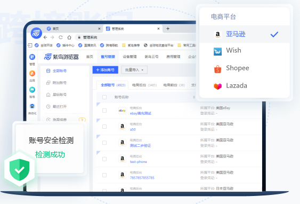Open 设备管理 in the top navigation
The width and height of the screenshot is (300, 204).
[129, 57]
